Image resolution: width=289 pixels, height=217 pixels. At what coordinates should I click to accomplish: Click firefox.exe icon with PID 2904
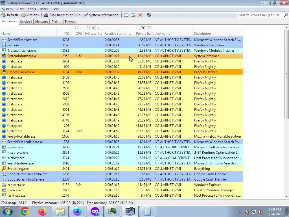click(x=4, y=61)
